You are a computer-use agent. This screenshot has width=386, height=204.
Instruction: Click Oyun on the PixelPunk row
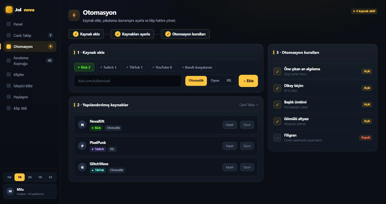[247, 146]
